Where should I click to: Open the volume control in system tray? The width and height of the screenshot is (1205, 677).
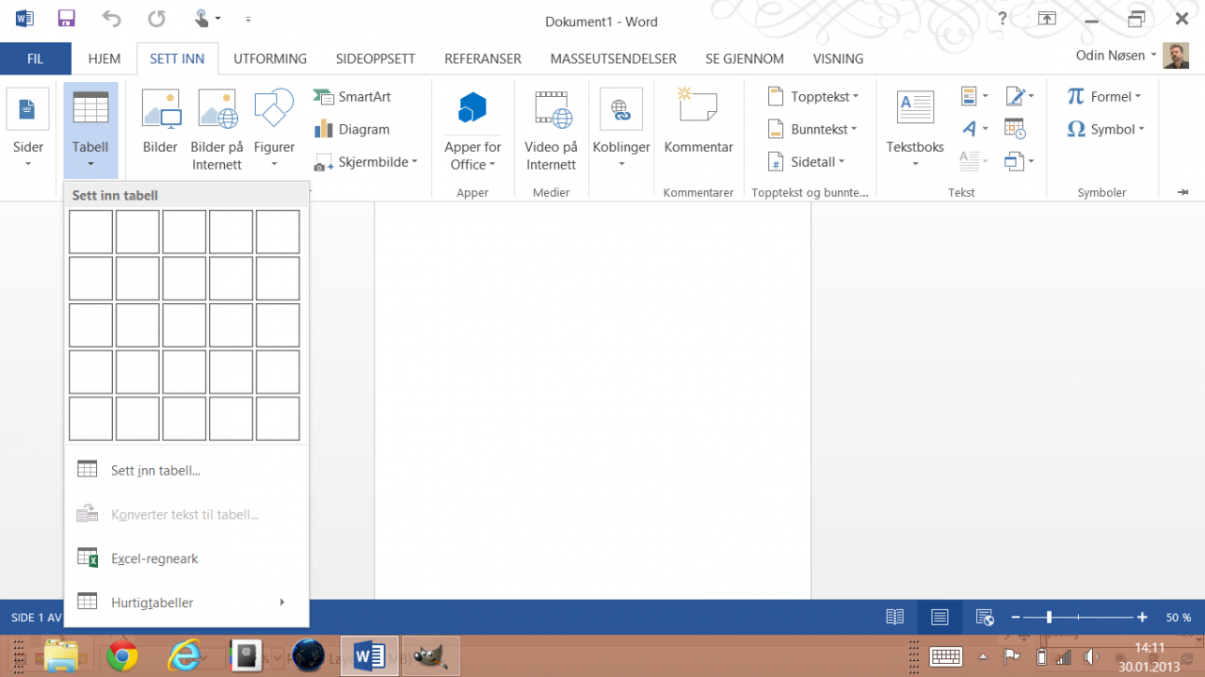(1091, 656)
